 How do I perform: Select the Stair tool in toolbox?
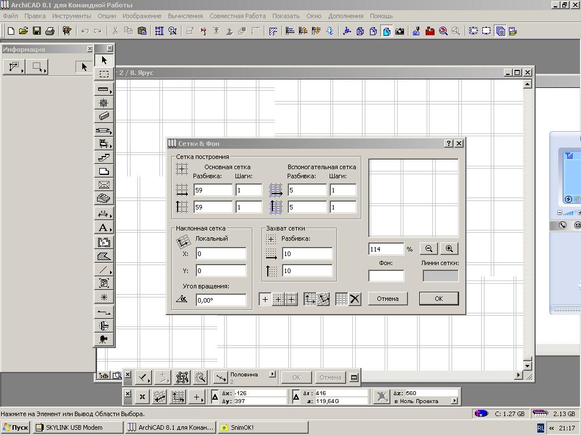tap(103, 157)
